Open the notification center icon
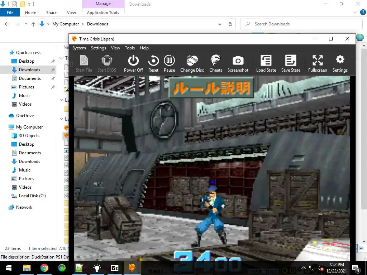 pos(356,268)
